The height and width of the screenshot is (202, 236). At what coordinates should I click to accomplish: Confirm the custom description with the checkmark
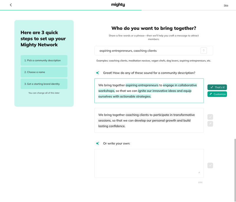point(210,165)
